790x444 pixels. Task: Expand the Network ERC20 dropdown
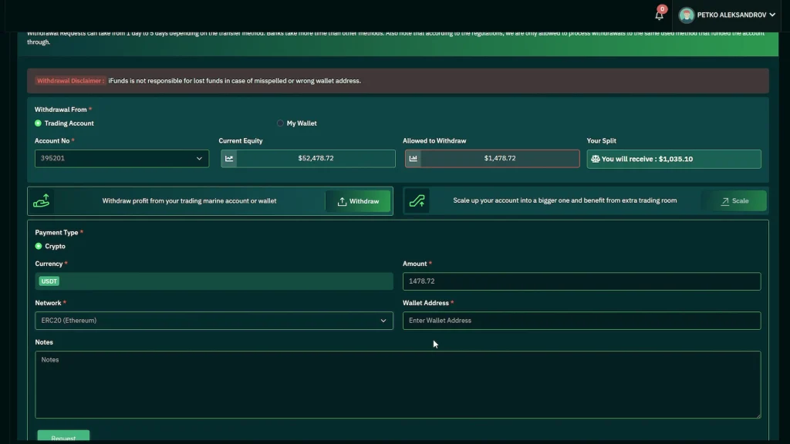click(x=214, y=321)
